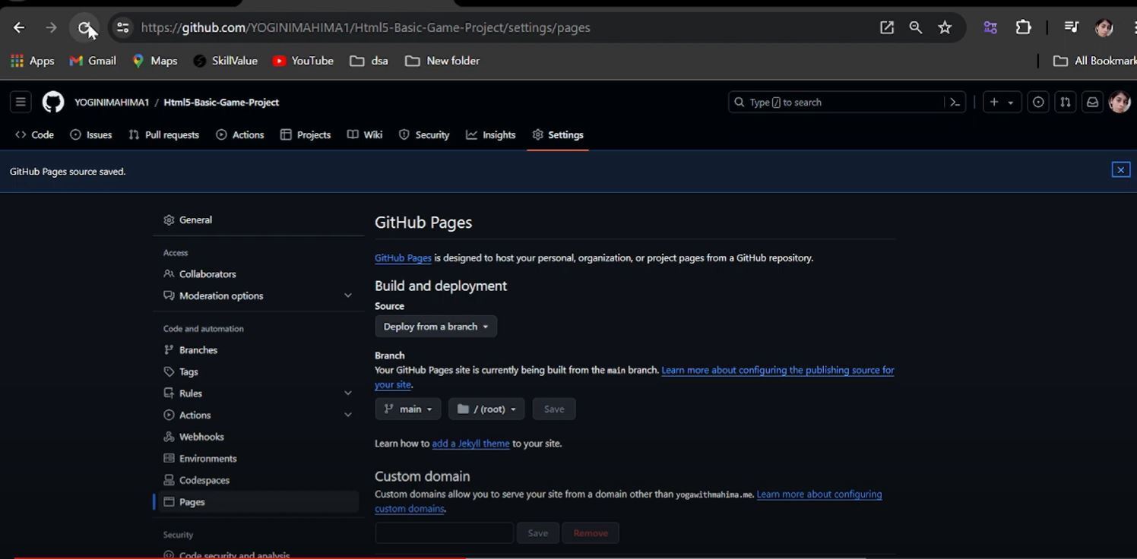Open GitHub homepage via Octocat logo
Viewport: 1137px width, 559px height.
(x=53, y=102)
